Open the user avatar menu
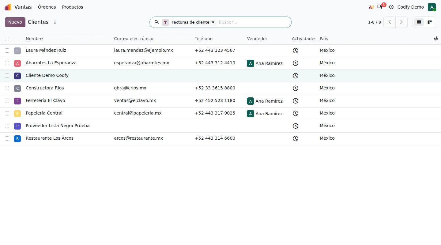Image resolution: width=441 pixels, height=245 pixels. (432, 7)
